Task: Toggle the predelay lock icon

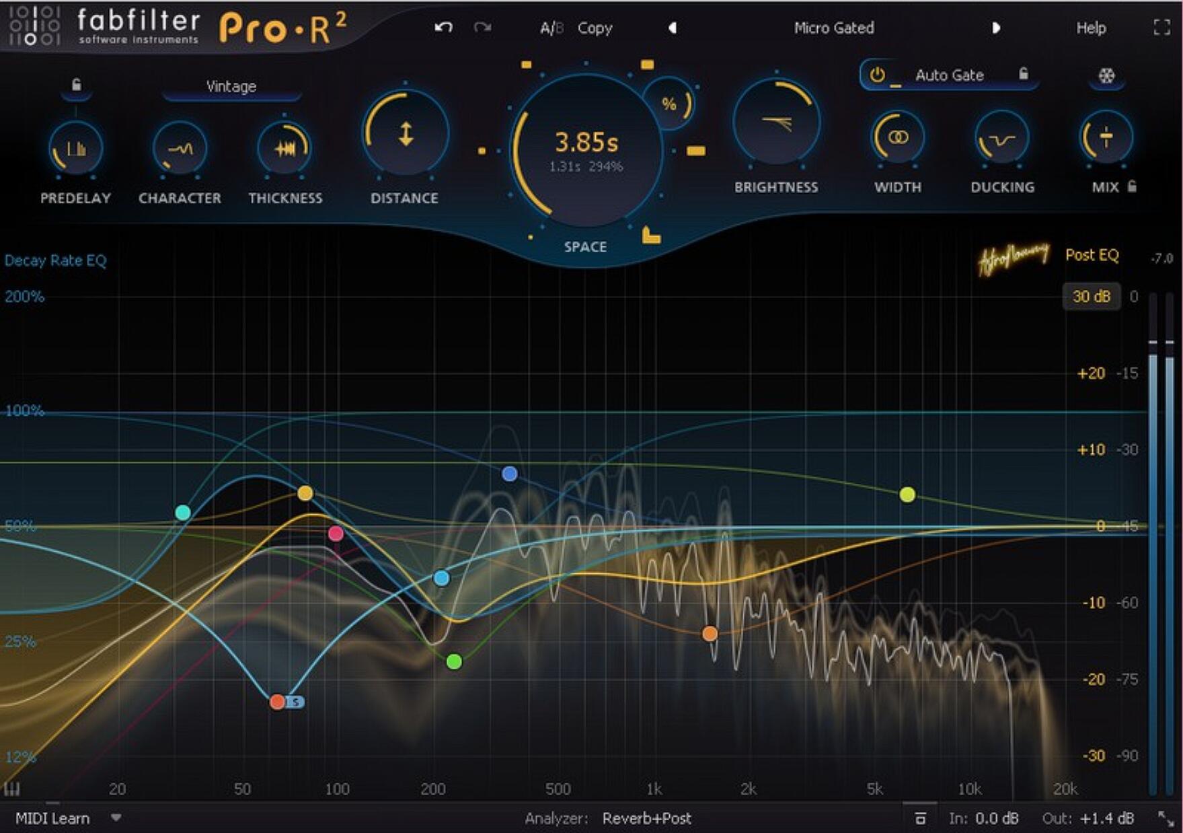Action: coord(76,85)
